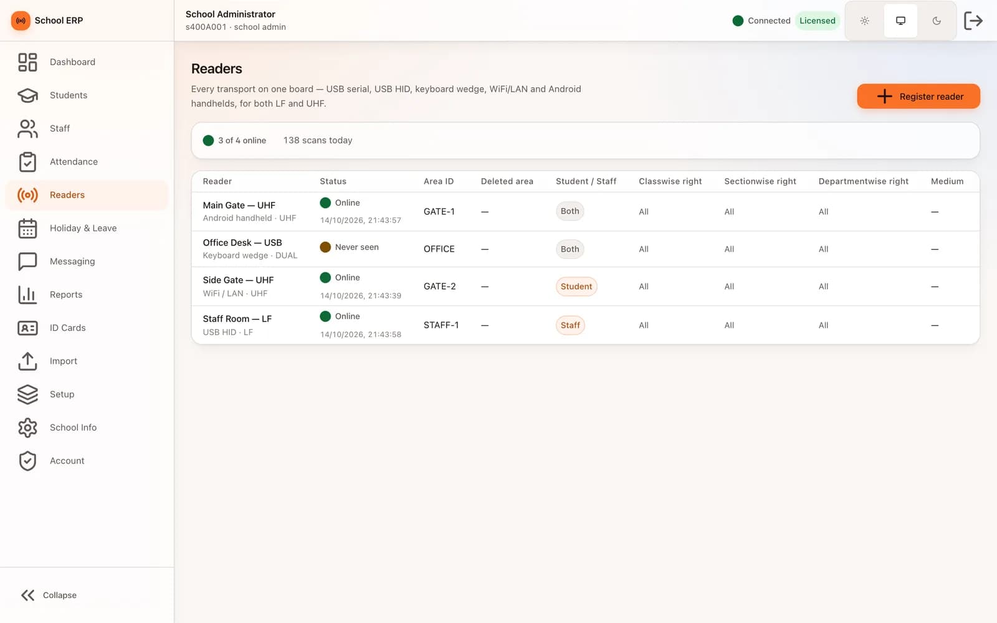Screen dimensions: 997x623
Task: Open the Reports menu label
Action: pos(66,295)
